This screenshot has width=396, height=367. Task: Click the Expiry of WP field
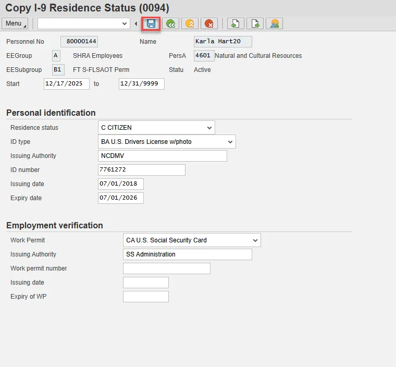click(145, 297)
